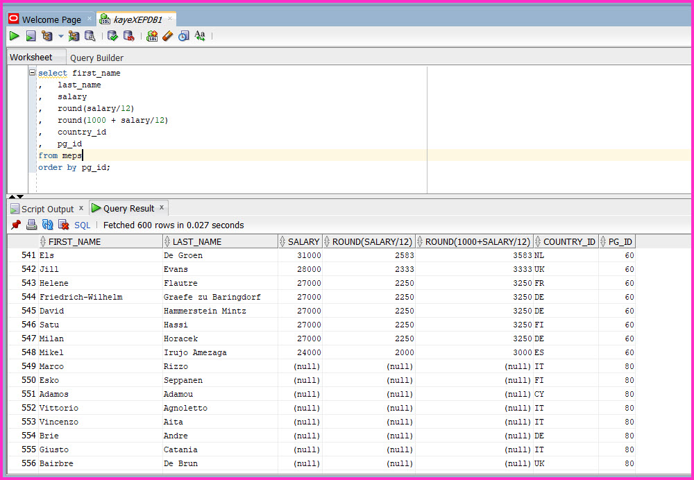Image resolution: width=694 pixels, height=480 pixels.
Task: Switch to the Query Builder tab
Action: click(x=97, y=58)
